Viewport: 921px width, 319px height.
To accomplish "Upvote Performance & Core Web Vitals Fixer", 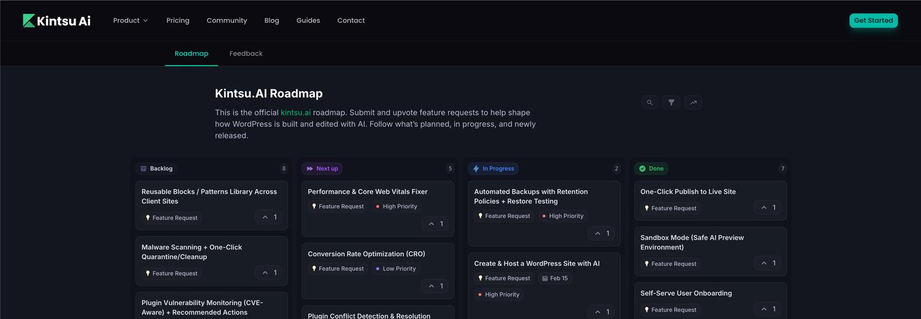I will [x=435, y=224].
